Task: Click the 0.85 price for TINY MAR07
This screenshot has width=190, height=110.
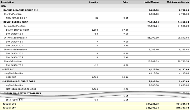Action: tap(126, 18)
